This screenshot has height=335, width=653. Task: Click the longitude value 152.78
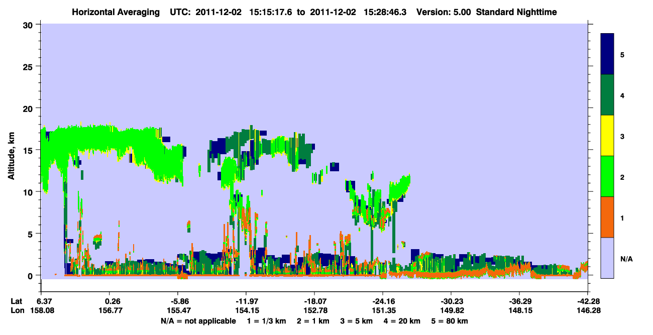(x=315, y=311)
